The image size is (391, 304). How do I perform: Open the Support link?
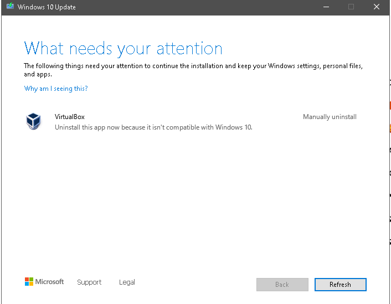(x=89, y=282)
